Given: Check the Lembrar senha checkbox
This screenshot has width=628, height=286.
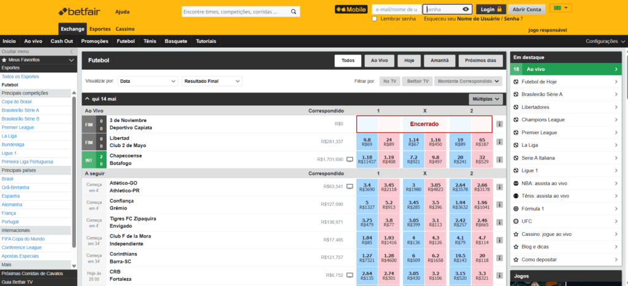Looking at the screenshot, I should click(x=374, y=18).
